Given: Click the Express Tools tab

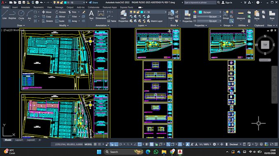Looking at the screenshot, I should tap(126, 7).
